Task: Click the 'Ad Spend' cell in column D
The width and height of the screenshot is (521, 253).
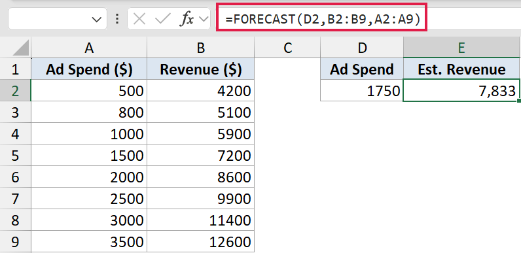Action: pyautogui.click(x=362, y=69)
